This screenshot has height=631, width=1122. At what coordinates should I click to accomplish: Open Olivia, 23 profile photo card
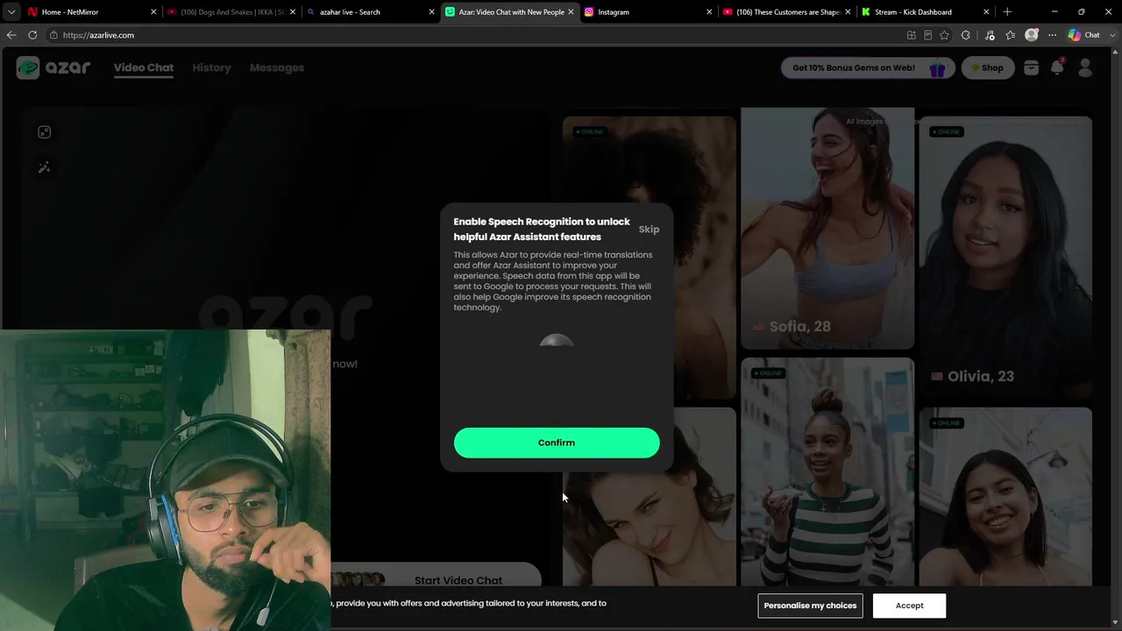(x=1005, y=258)
